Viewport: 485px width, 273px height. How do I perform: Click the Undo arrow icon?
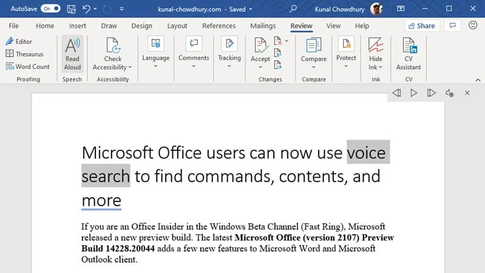point(86,9)
